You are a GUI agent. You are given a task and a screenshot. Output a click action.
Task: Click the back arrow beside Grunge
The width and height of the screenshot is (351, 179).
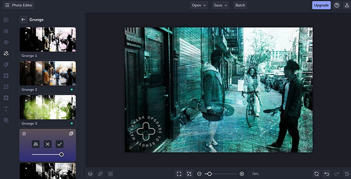pyautogui.click(x=23, y=20)
